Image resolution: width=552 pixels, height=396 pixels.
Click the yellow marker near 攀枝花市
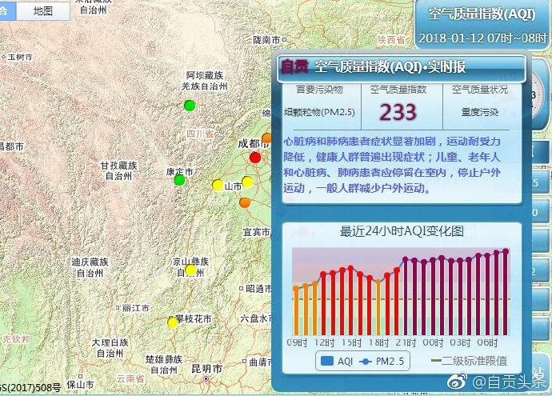point(173,323)
